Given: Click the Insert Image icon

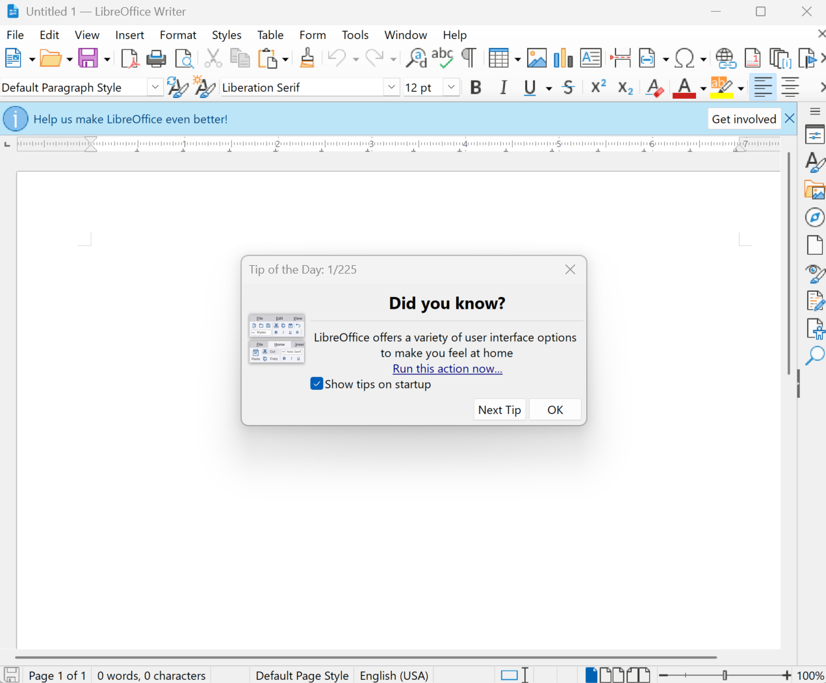Looking at the screenshot, I should coord(537,58).
